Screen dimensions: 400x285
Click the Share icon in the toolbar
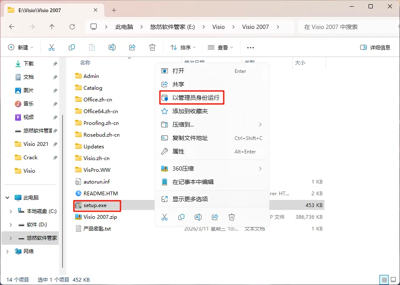coord(132,47)
